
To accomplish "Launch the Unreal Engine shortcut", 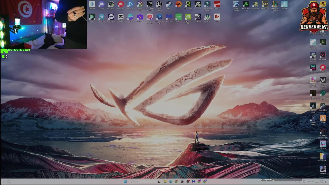I will (159, 6).
